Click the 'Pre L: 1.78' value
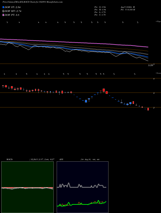The height and width of the screenshot is (213, 161). pyautogui.click(x=100, y=12)
